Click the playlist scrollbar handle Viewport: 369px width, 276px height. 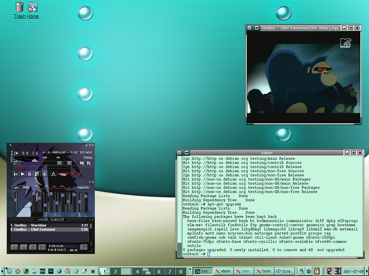[91, 226]
